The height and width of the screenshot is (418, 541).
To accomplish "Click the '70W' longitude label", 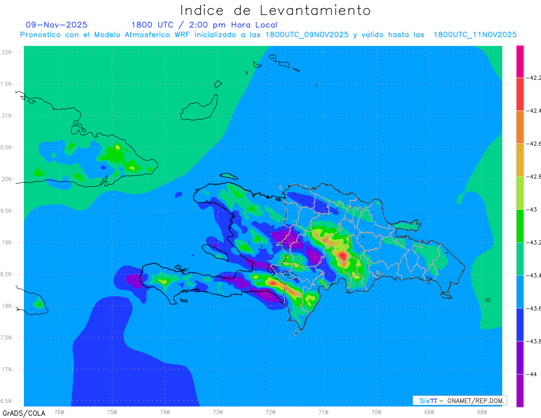I will click(376, 412).
